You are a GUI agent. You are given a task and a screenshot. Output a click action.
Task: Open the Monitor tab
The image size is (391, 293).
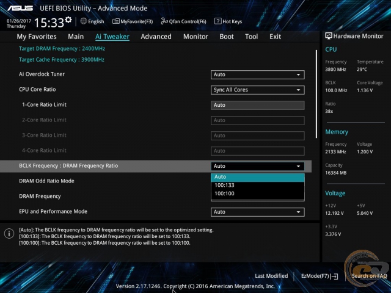pos(195,37)
